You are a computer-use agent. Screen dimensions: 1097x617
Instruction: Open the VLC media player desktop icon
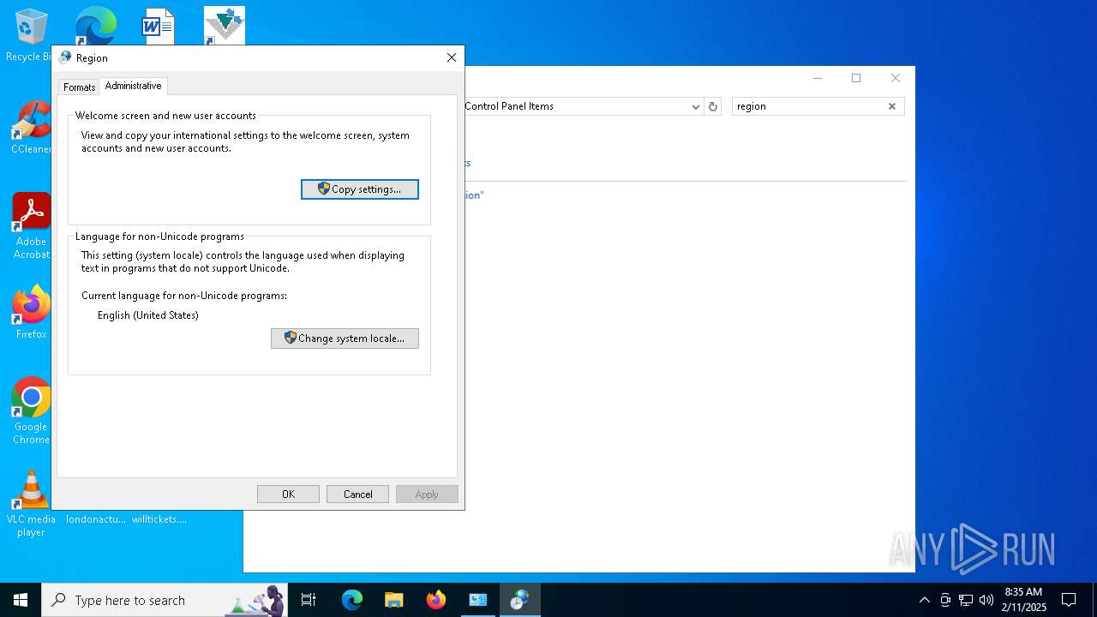[x=31, y=504]
